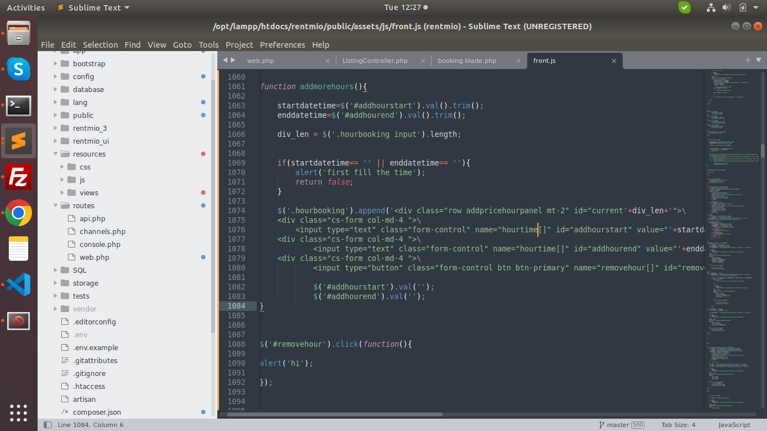Screen dimensions: 767x431
Task: Expand the views folder
Action: point(62,192)
